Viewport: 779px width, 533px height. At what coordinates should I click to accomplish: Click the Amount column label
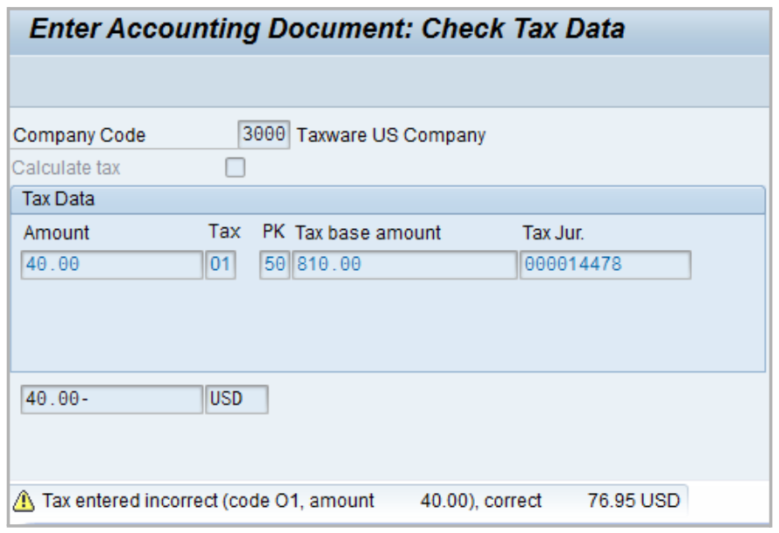pos(57,233)
